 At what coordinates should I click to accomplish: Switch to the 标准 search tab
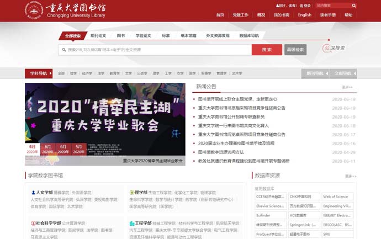click(166, 36)
